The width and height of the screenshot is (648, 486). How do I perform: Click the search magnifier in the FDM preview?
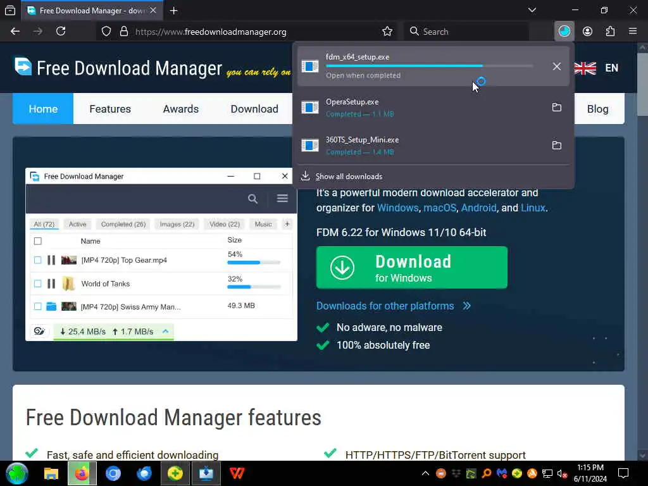(x=252, y=199)
